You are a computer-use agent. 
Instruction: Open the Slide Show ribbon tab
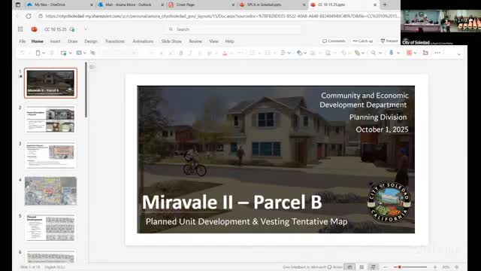[171, 41]
